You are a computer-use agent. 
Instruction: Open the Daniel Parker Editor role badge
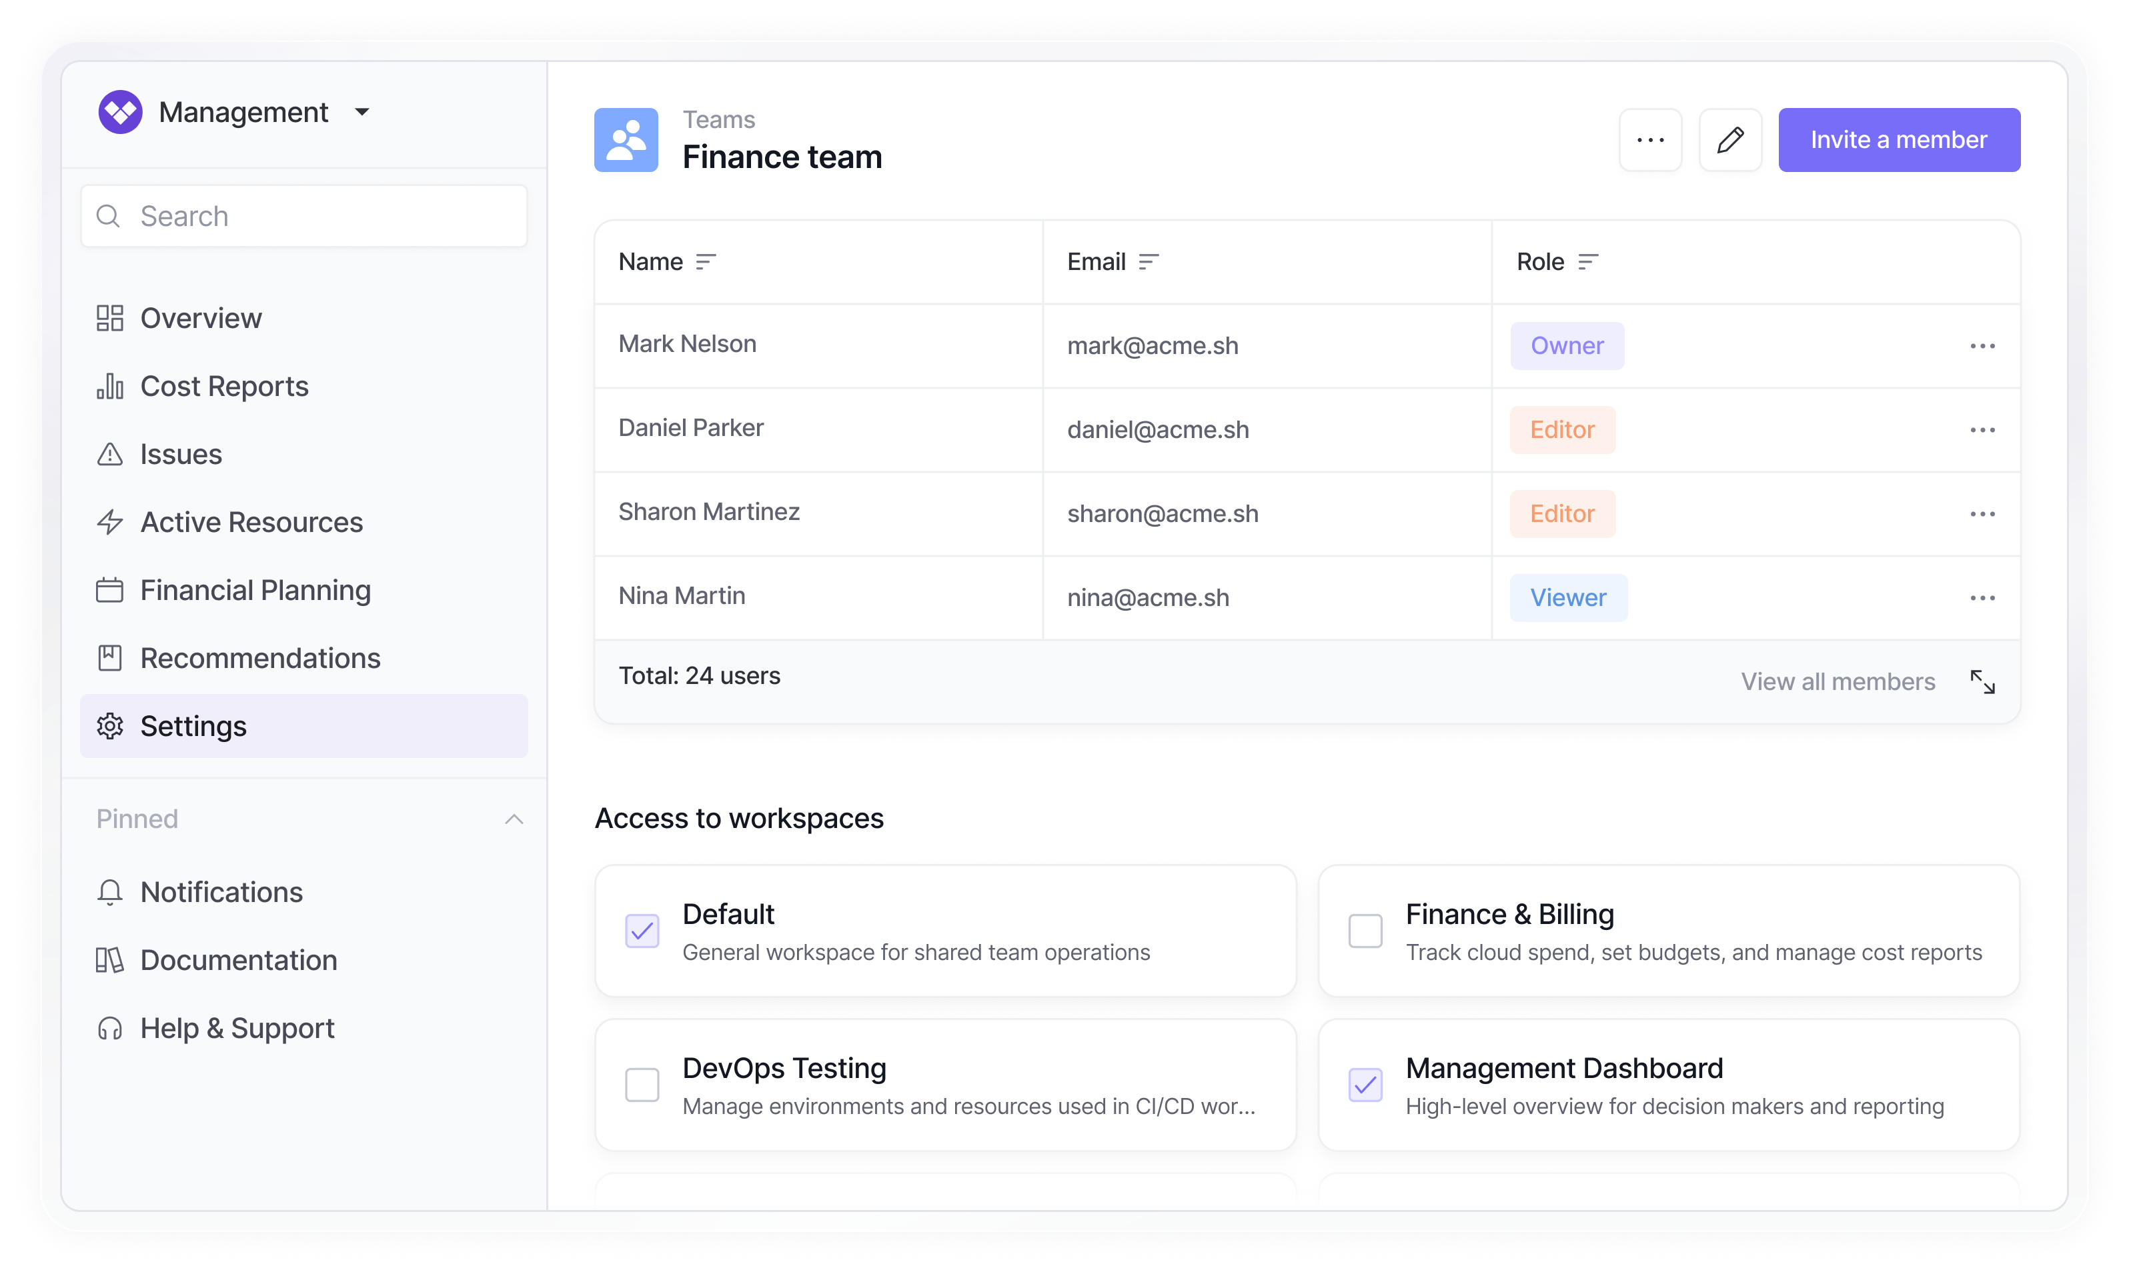[1562, 430]
